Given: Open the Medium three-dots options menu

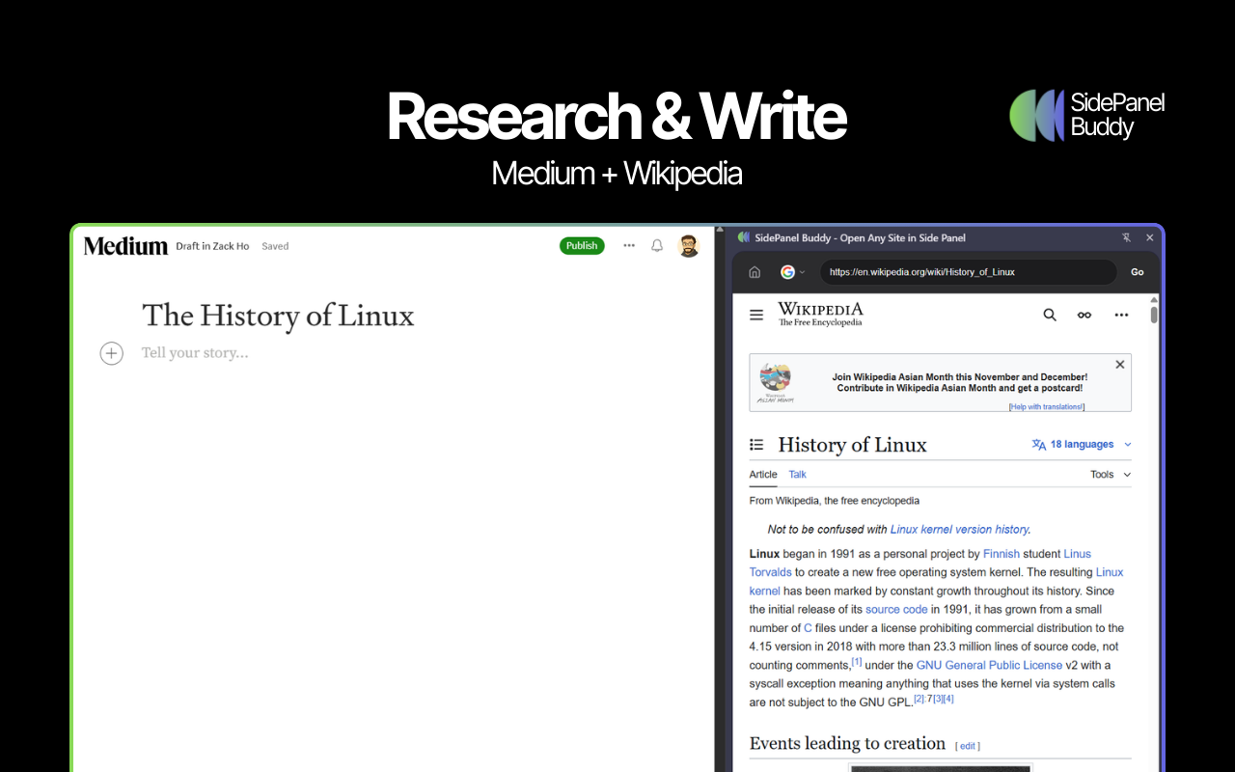Looking at the screenshot, I should pyautogui.click(x=629, y=246).
